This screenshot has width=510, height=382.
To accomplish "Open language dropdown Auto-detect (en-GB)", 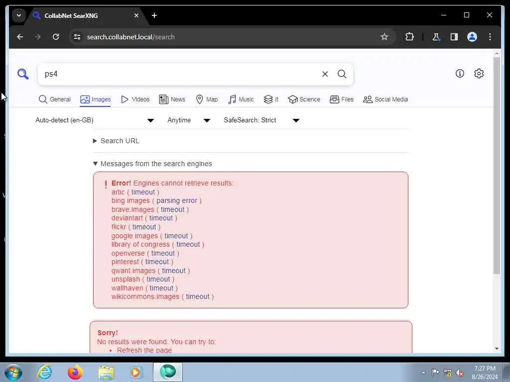I will (x=95, y=120).
